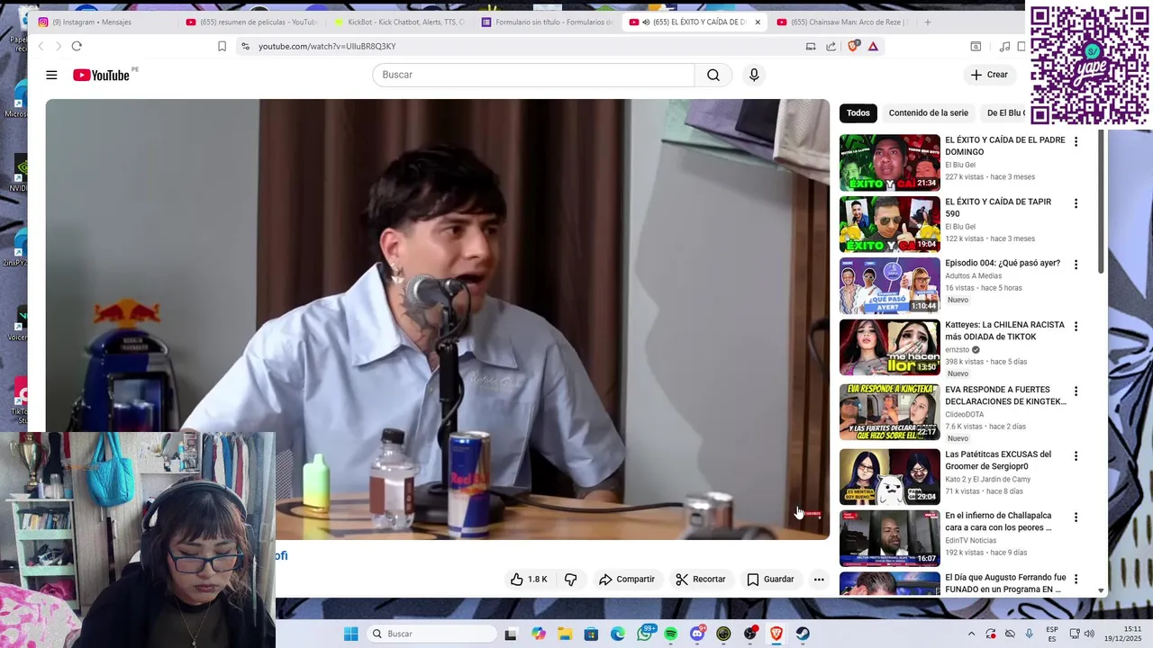Open a new browser tab with plus
This screenshot has width=1153, height=648.
tap(928, 22)
